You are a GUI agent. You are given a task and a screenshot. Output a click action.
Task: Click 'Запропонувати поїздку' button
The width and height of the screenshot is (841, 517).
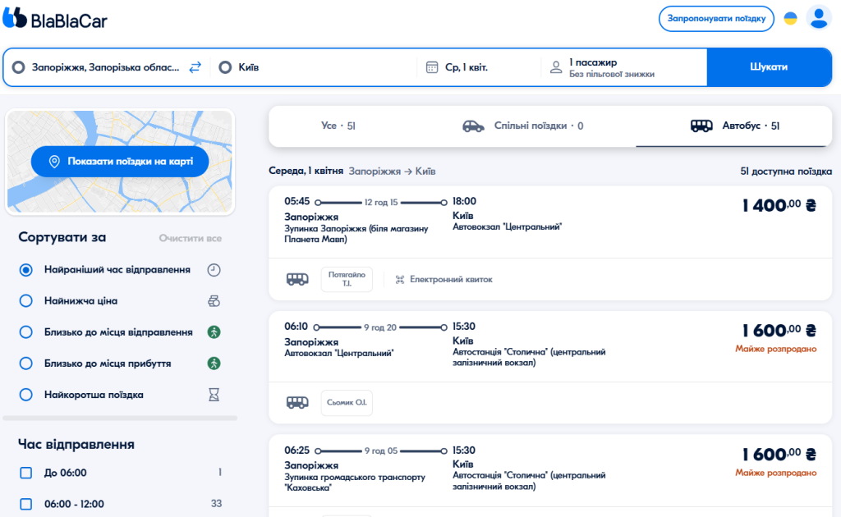coord(715,18)
